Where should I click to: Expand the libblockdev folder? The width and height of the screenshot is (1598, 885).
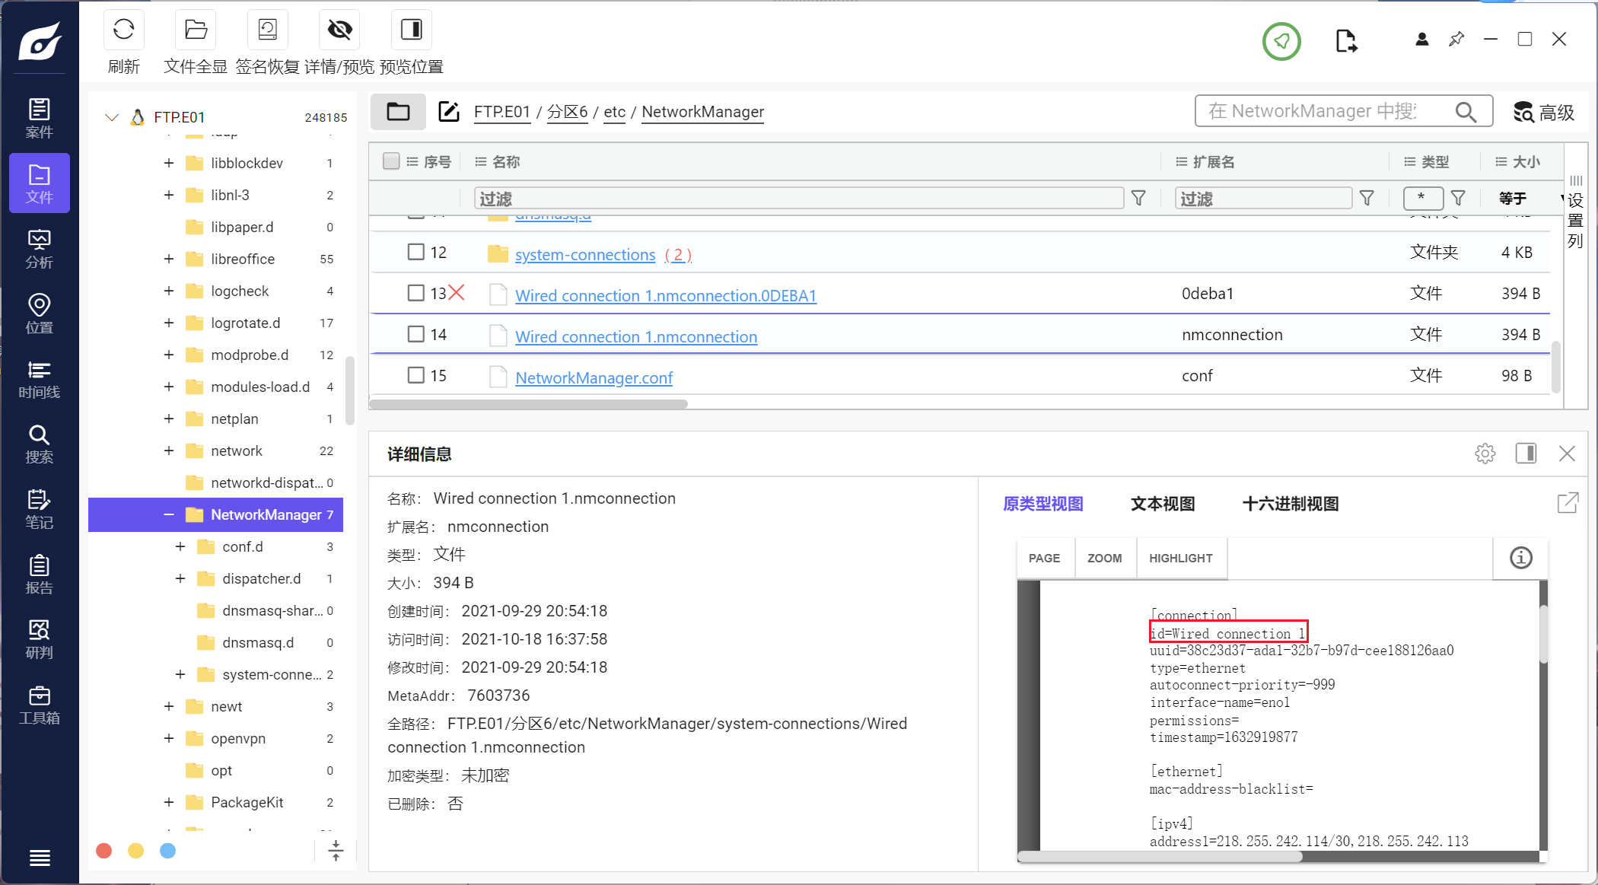point(169,163)
